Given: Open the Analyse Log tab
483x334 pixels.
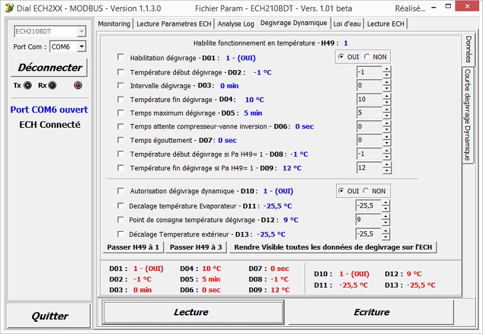Looking at the screenshot, I should pyautogui.click(x=236, y=24).
